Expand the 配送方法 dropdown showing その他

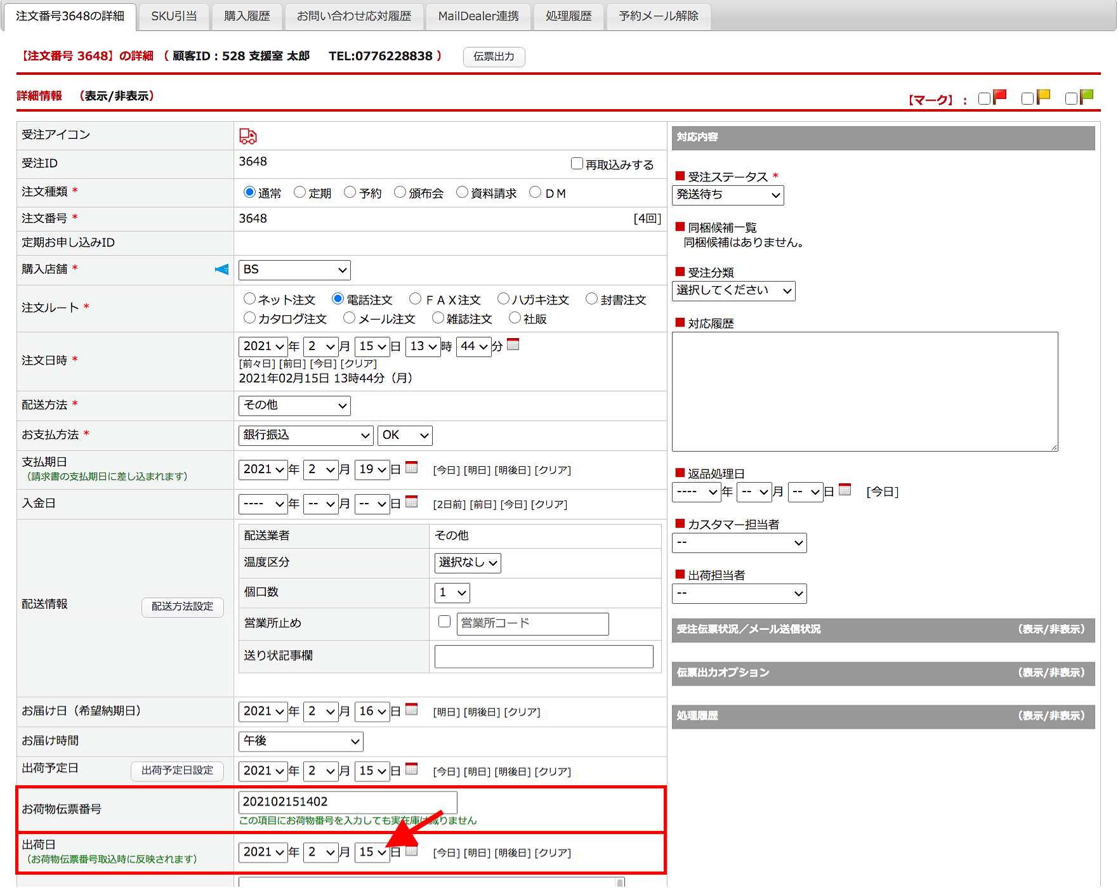click(x=294, y=405)
